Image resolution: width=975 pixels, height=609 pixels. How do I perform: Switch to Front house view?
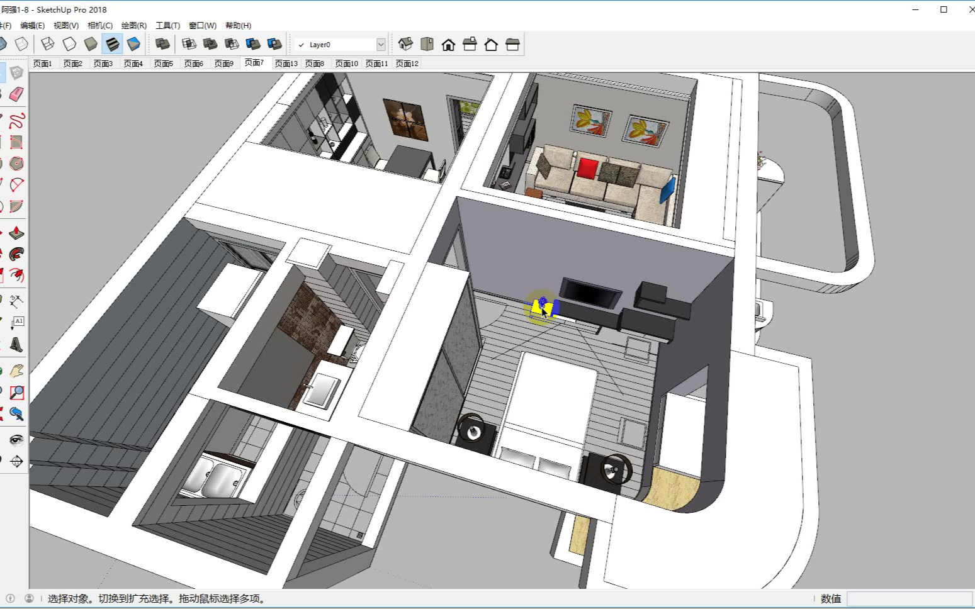pyautogui.click(x=448, y=44)
